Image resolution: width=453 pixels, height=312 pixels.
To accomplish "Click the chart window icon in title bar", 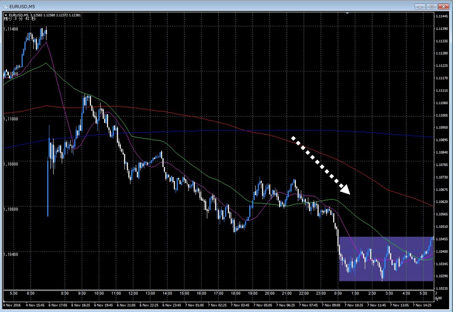I will [5, 6].
